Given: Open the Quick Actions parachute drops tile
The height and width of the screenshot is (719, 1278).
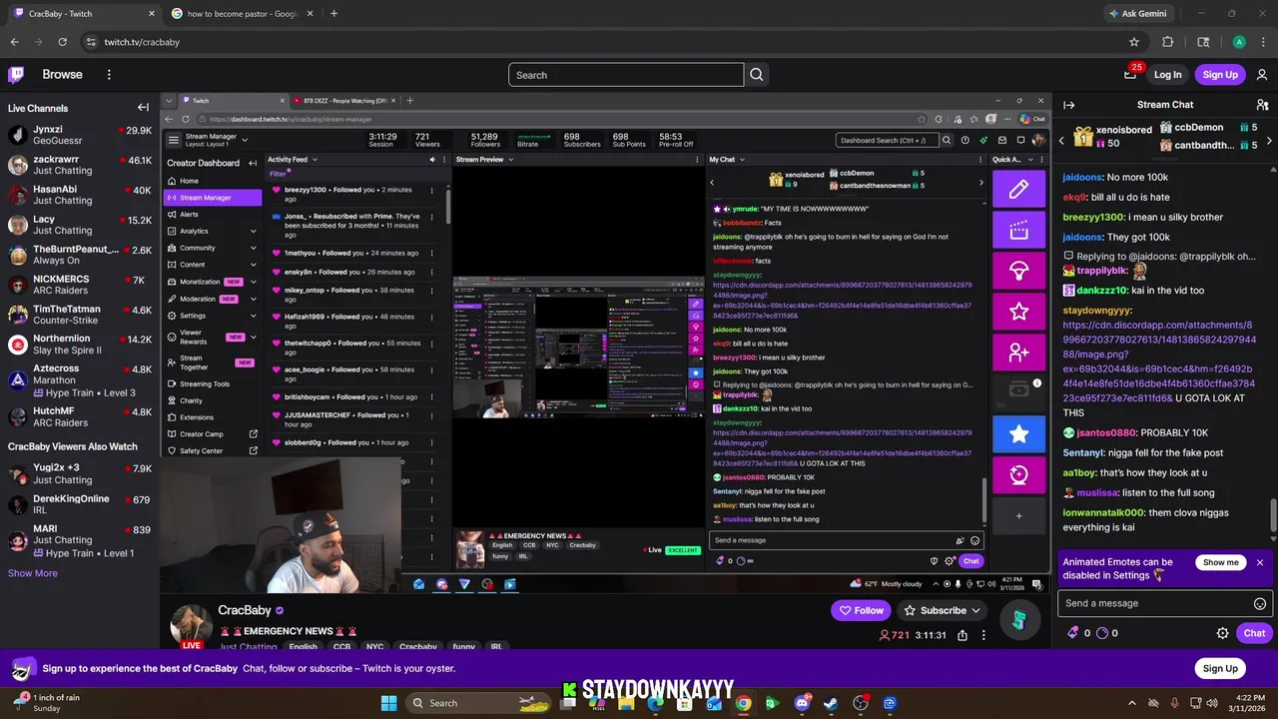Looking at the screenshot, I should pos(1018,272).
